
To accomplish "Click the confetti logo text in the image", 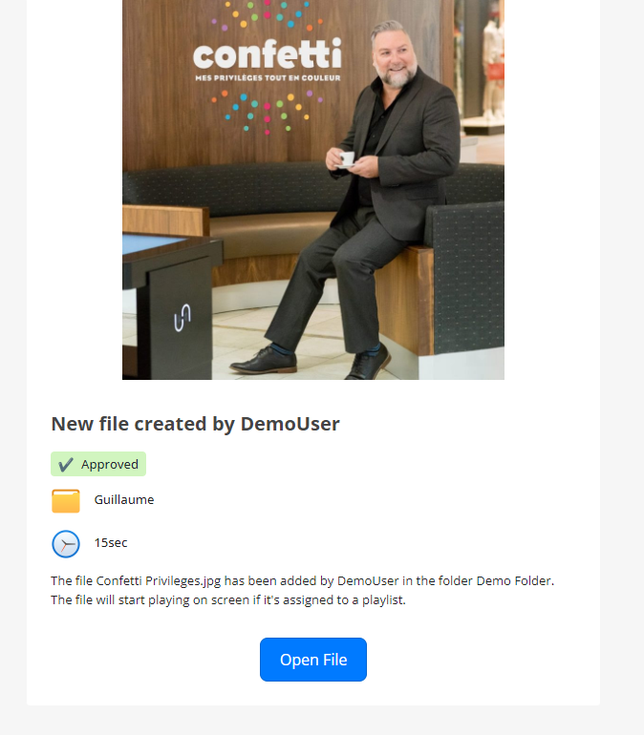I will click(268, 53).
